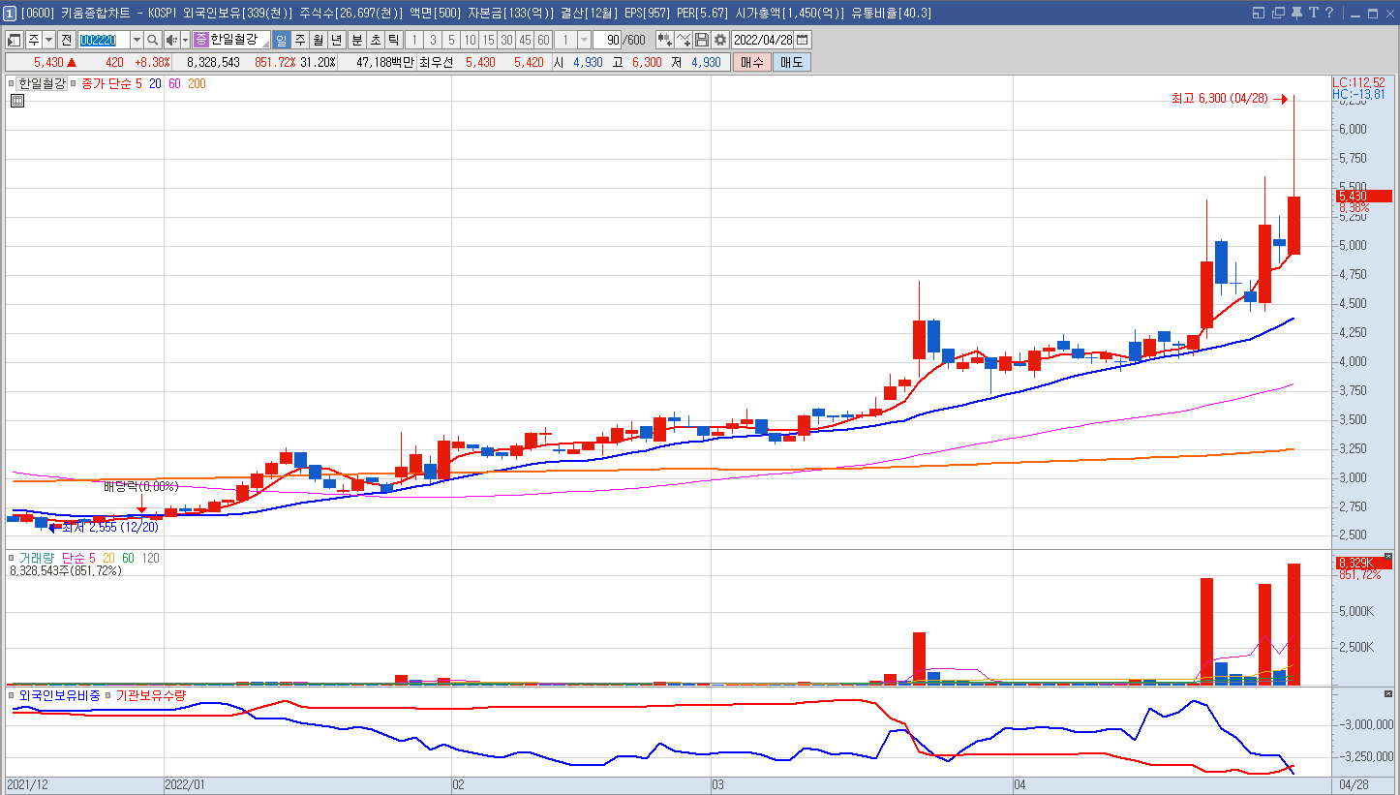Click the 한일철강 legend label on chart
The image size is (1400, 795).
click(x=42, y=84)
